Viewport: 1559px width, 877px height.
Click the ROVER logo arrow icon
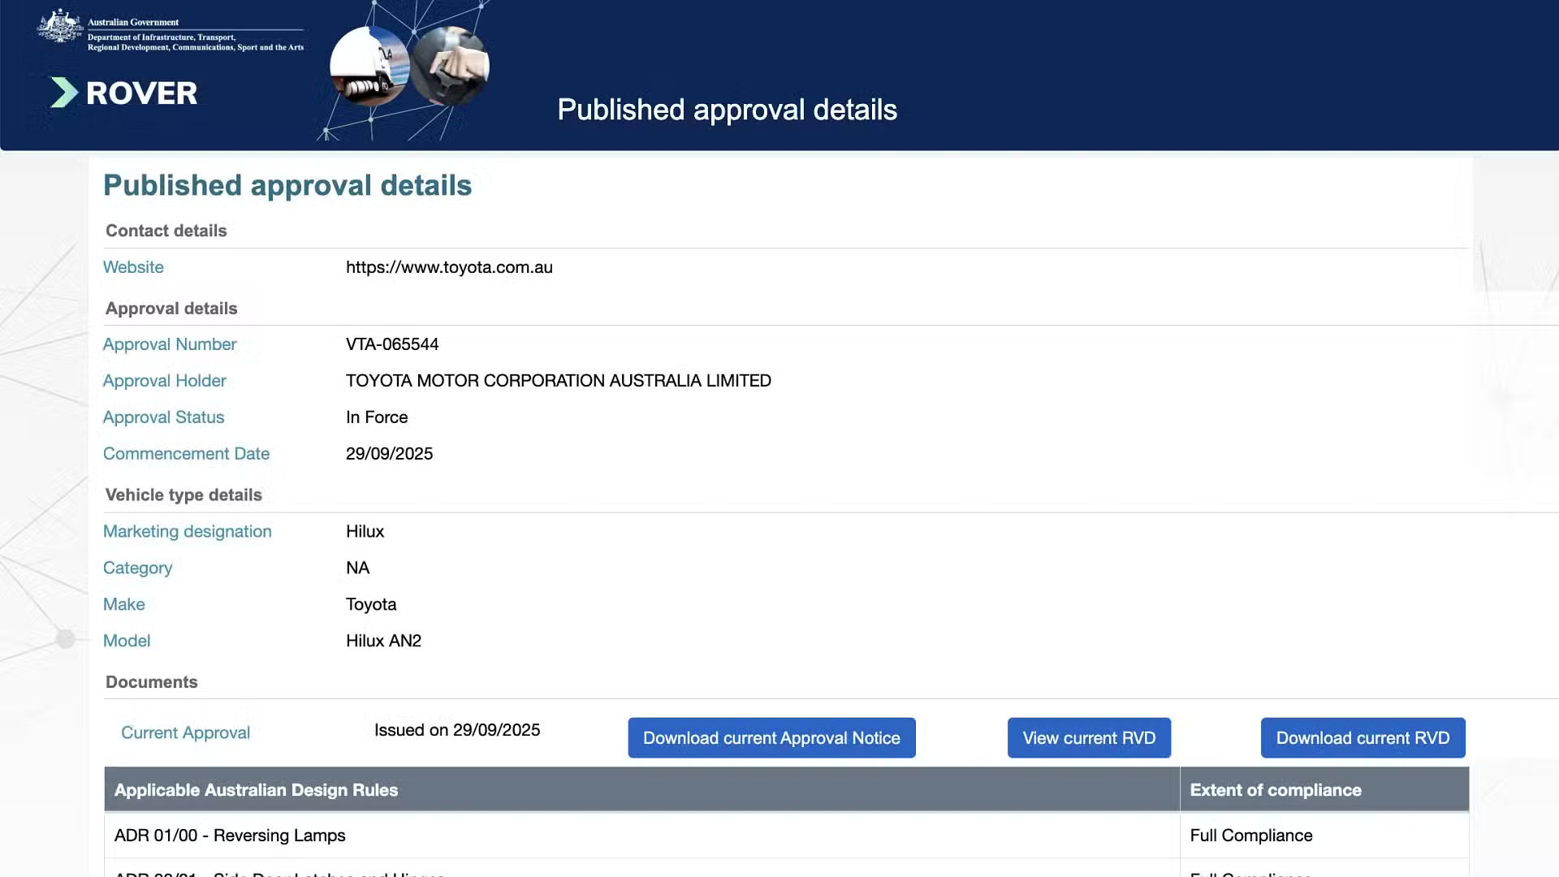64,93
